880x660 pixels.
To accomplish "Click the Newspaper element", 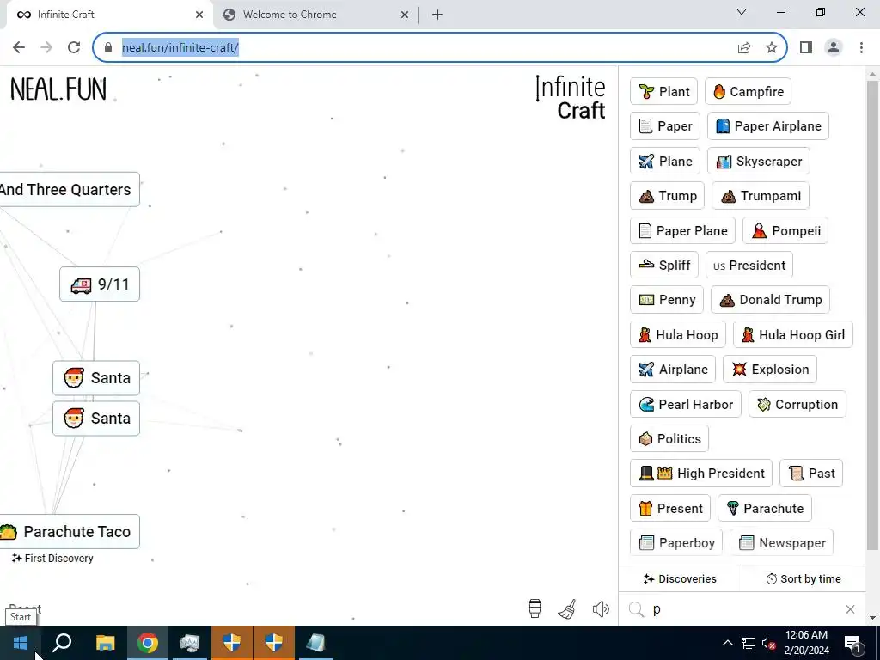I will coord(782,543).
